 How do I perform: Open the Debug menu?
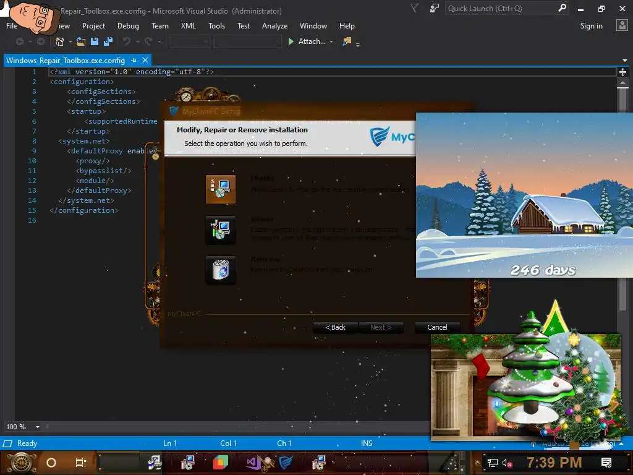click(128, 26)
